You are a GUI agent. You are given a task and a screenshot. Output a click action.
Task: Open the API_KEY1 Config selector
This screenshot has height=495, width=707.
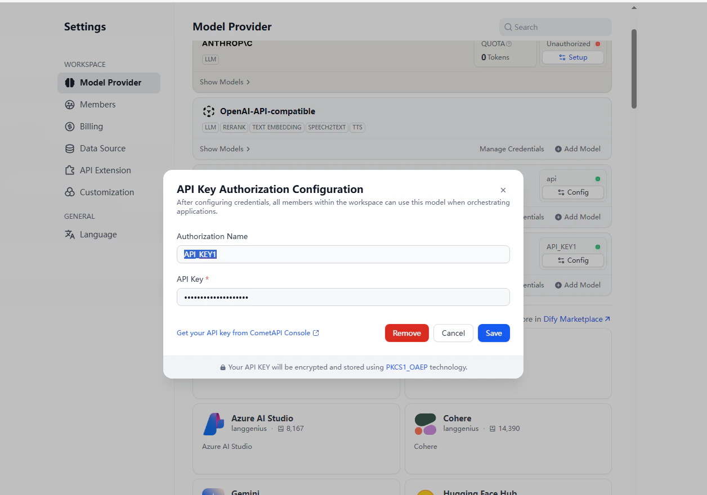[572, 260]
